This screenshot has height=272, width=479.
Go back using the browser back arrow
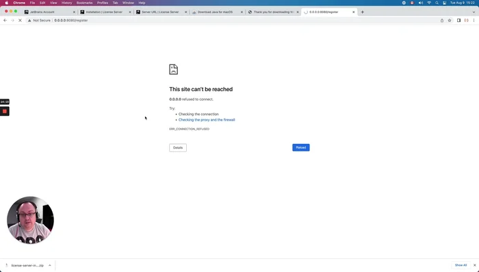click(x=5, y=20)
